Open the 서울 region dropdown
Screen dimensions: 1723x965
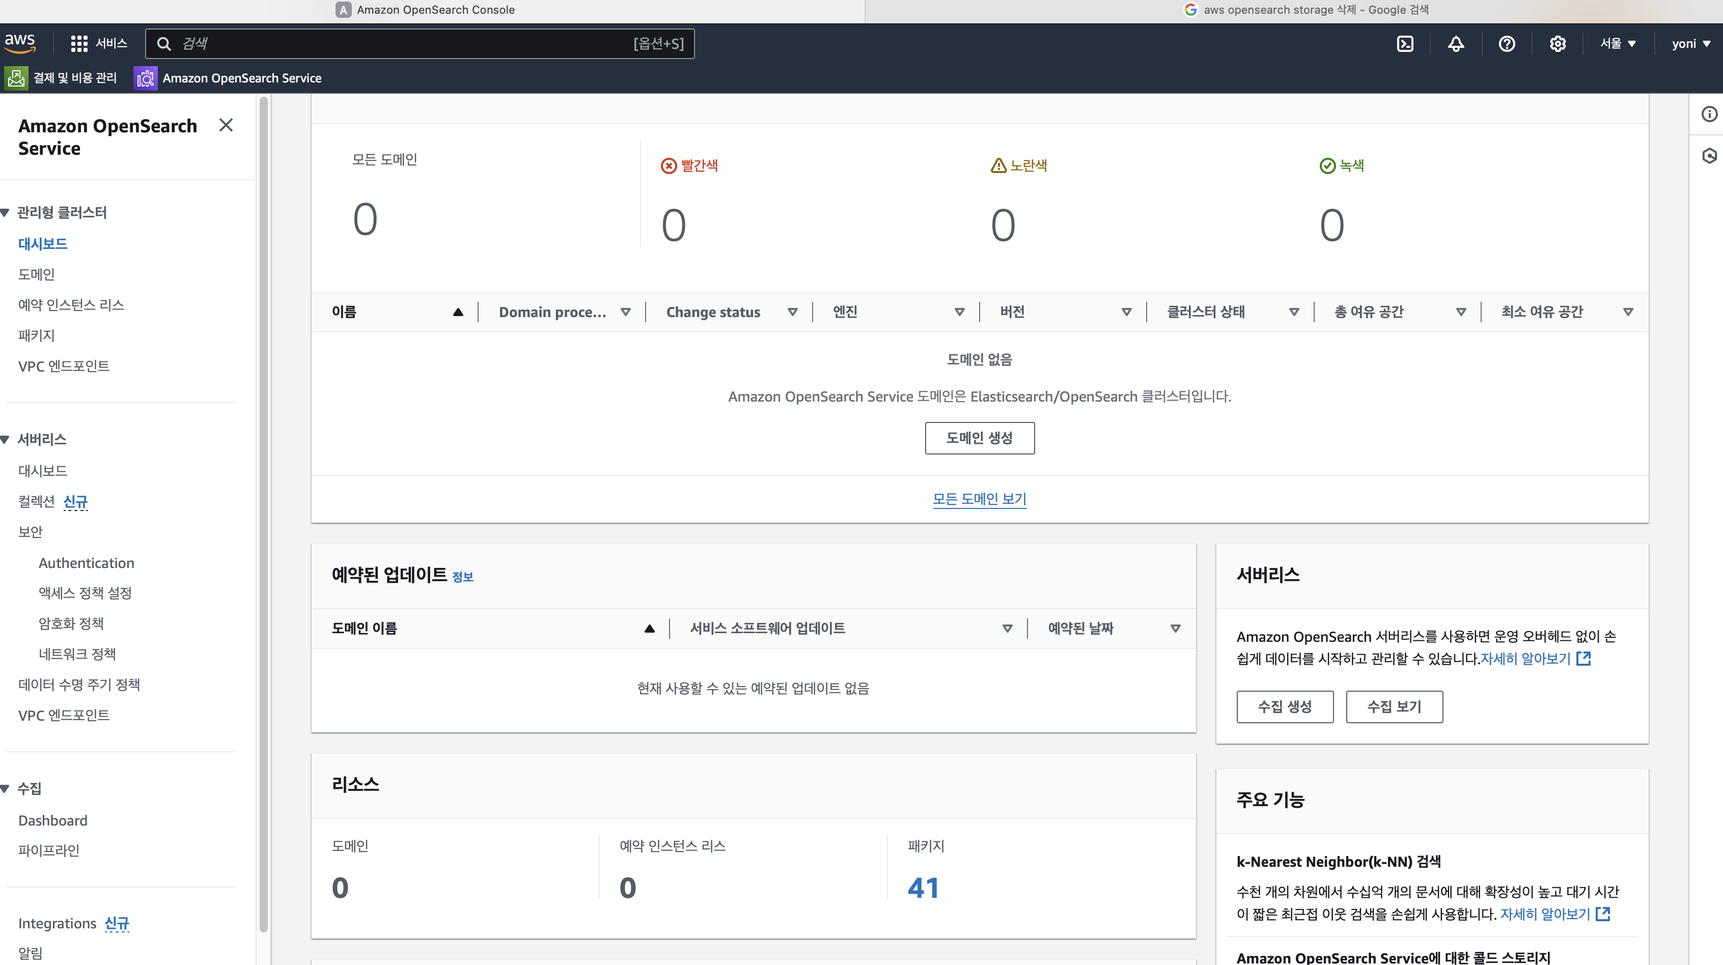tap(1618, 43)
